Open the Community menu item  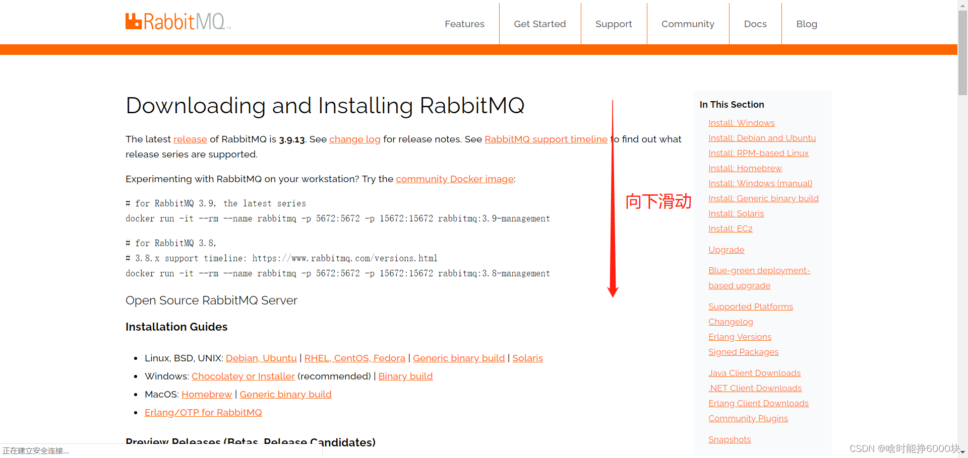[688, 24]
